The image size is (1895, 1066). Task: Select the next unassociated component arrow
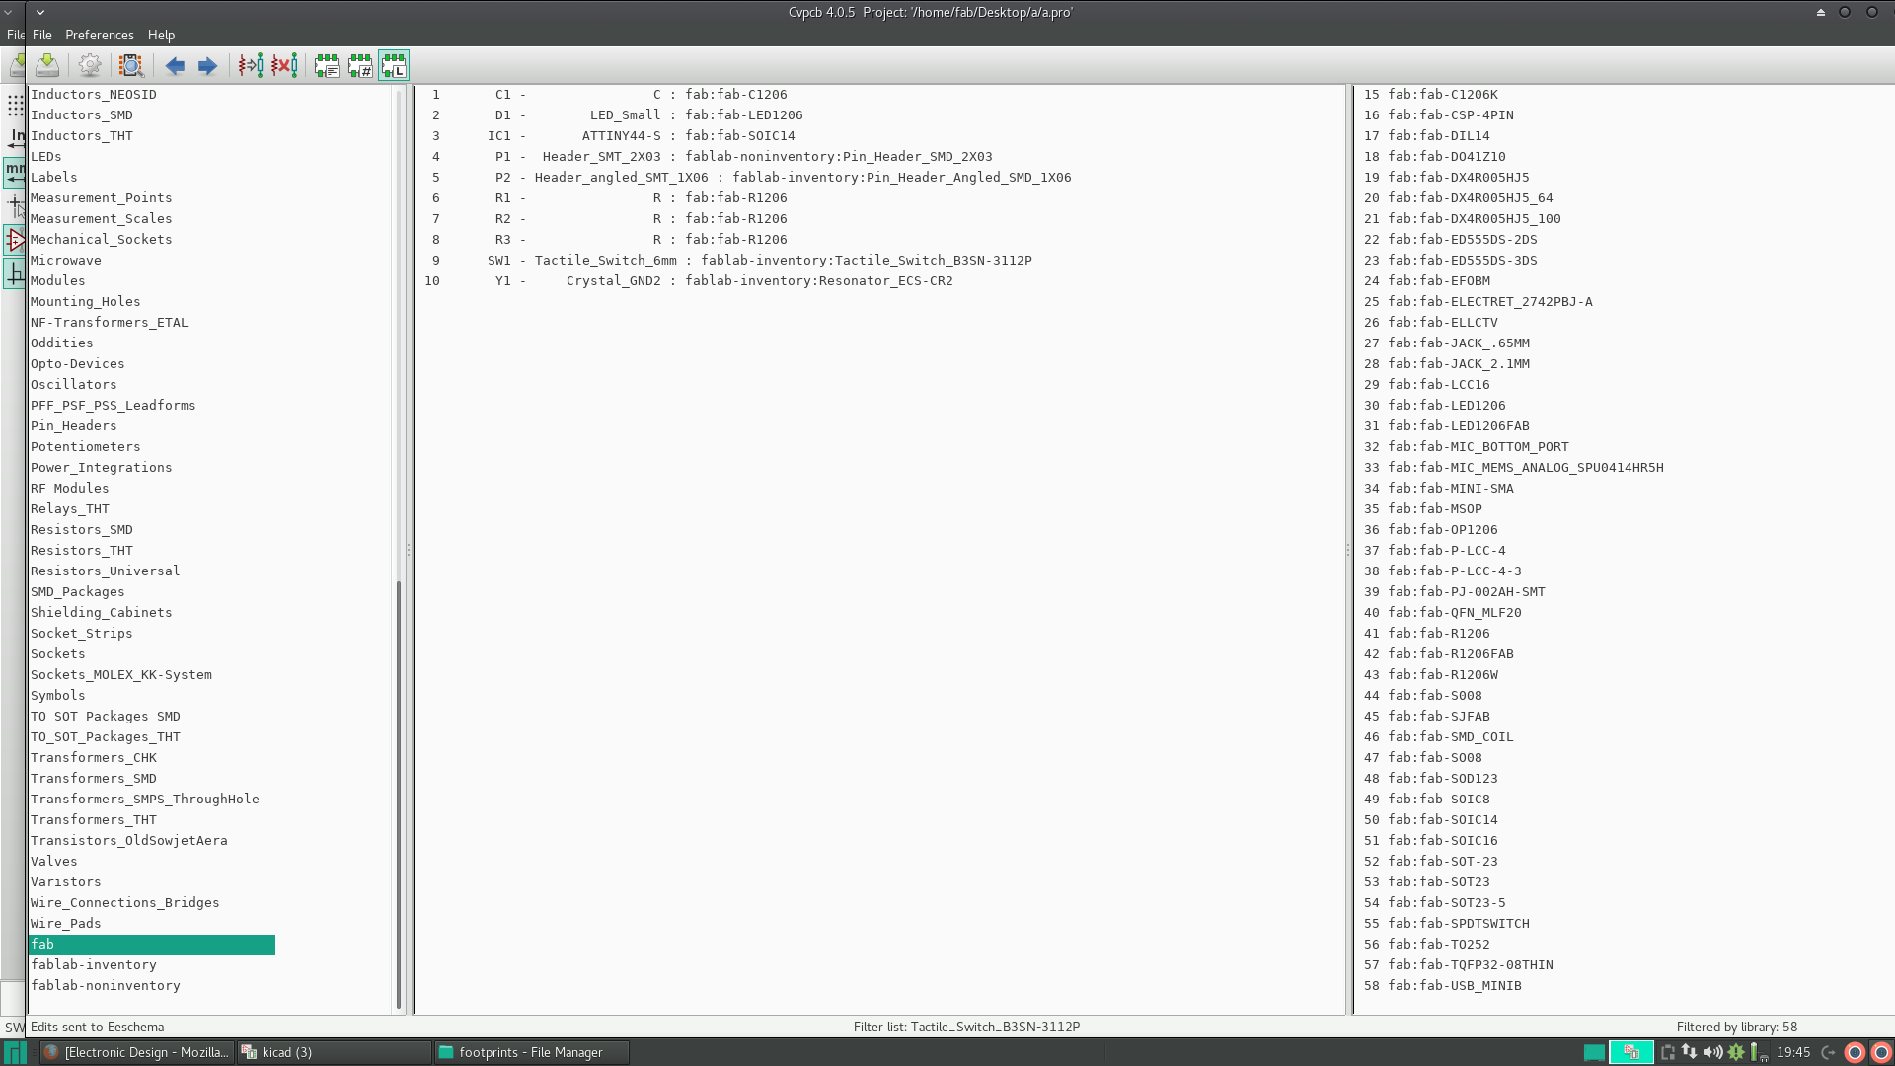[207, 65]
